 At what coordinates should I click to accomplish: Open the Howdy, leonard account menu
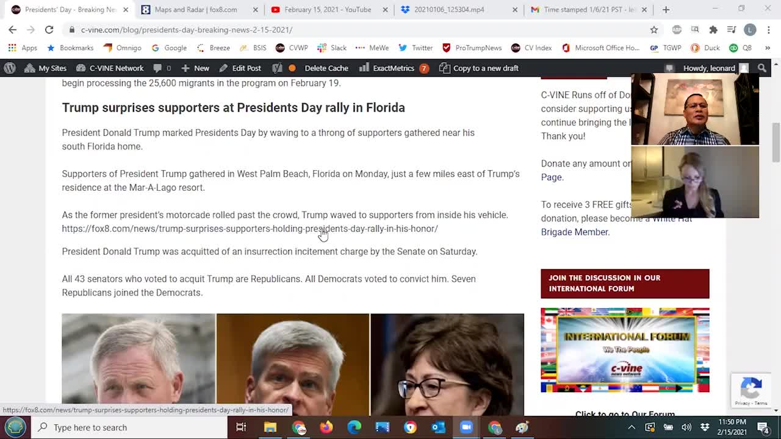(715, 68)
